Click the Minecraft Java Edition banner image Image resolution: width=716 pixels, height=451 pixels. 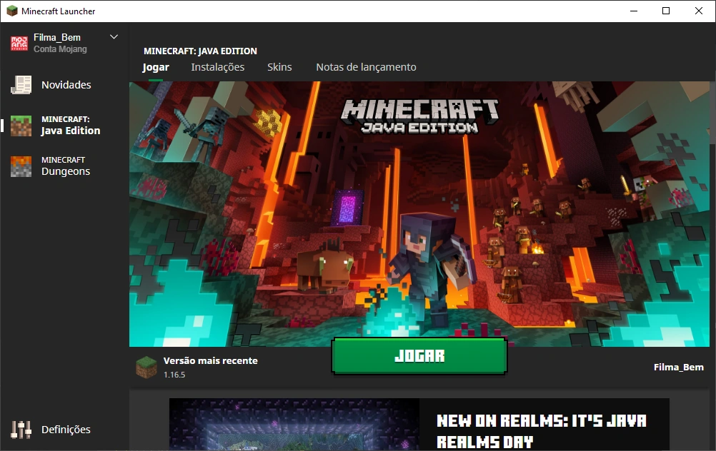pos(419,214)
